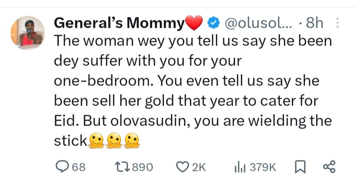Bookmark this tweet
The height and width of the screenshot is (182, 355).
click(299, 167)
